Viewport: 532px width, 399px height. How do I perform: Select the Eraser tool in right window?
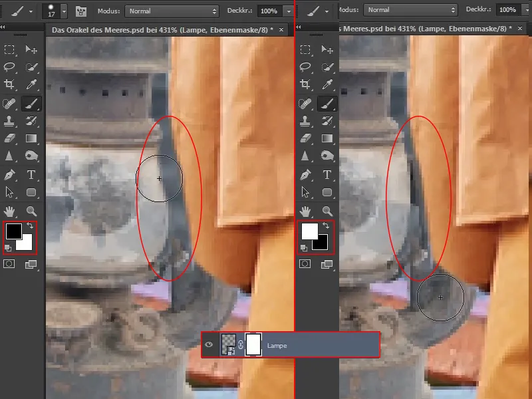point(305,138)
